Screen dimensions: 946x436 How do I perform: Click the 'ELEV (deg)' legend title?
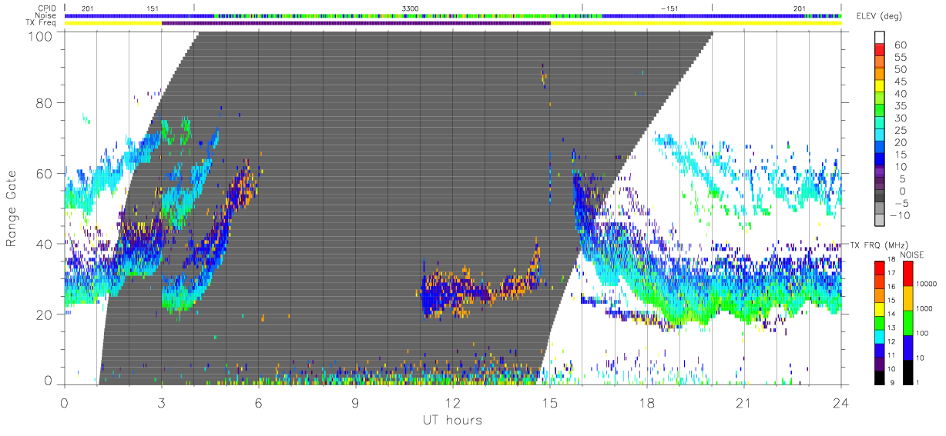pos(879,16)
